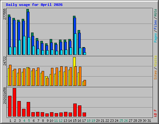Select the orange sites bar for day 1

point(10,75)
